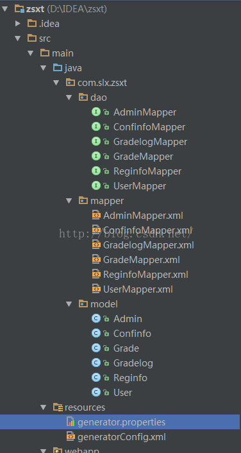Click the UserMapper.xml file icon
The width and height of the screenshot is (241, 453).
tap(96, 289)
